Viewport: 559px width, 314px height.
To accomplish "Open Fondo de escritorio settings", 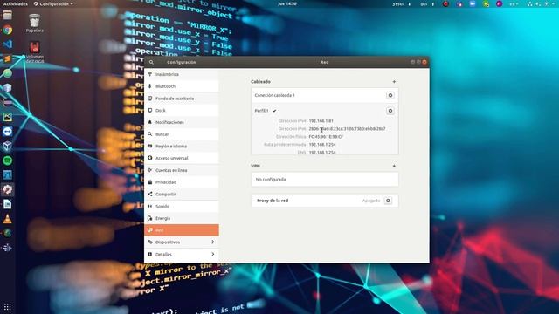I will [x=182, y=99].
